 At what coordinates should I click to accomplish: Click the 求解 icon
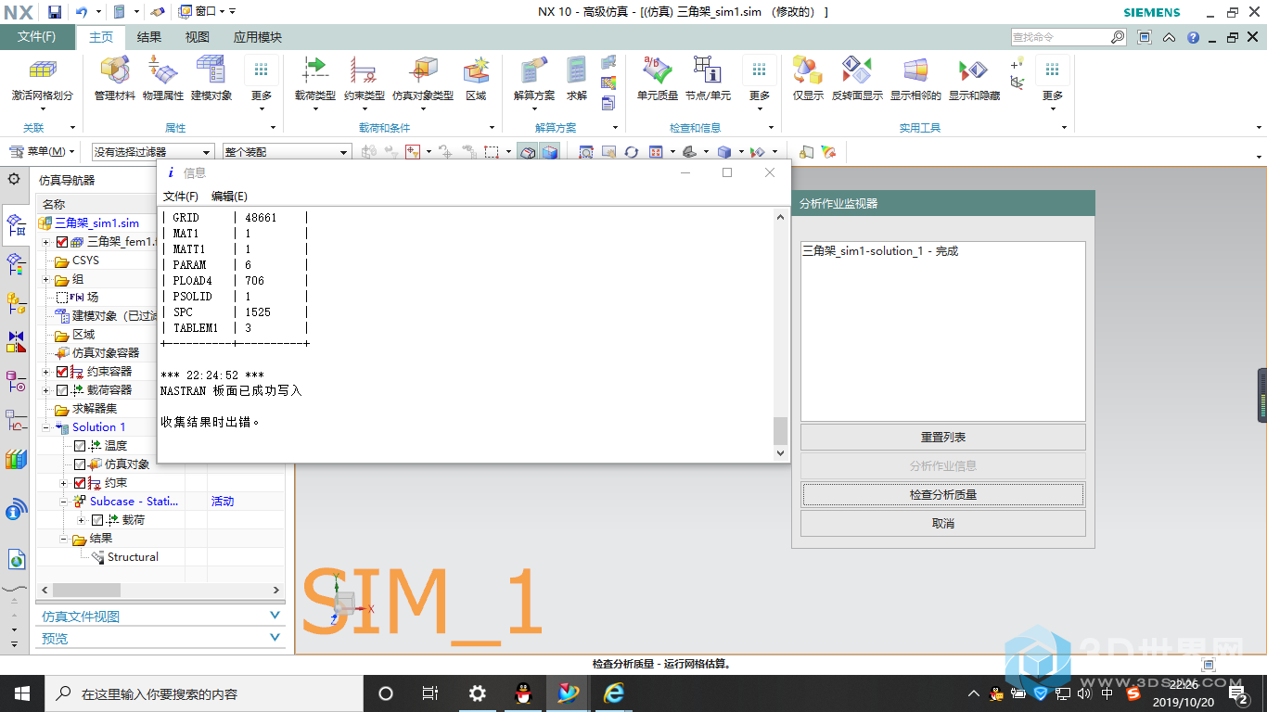point(577,70)
